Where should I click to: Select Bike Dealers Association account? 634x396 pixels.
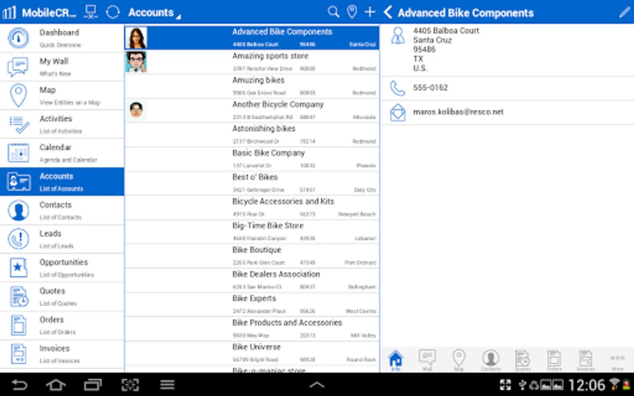(252, 280)
